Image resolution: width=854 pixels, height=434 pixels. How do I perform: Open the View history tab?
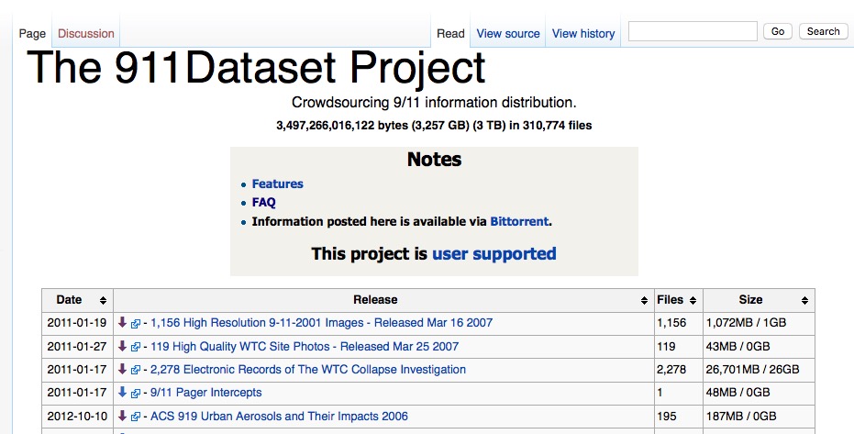coord(583,34)
